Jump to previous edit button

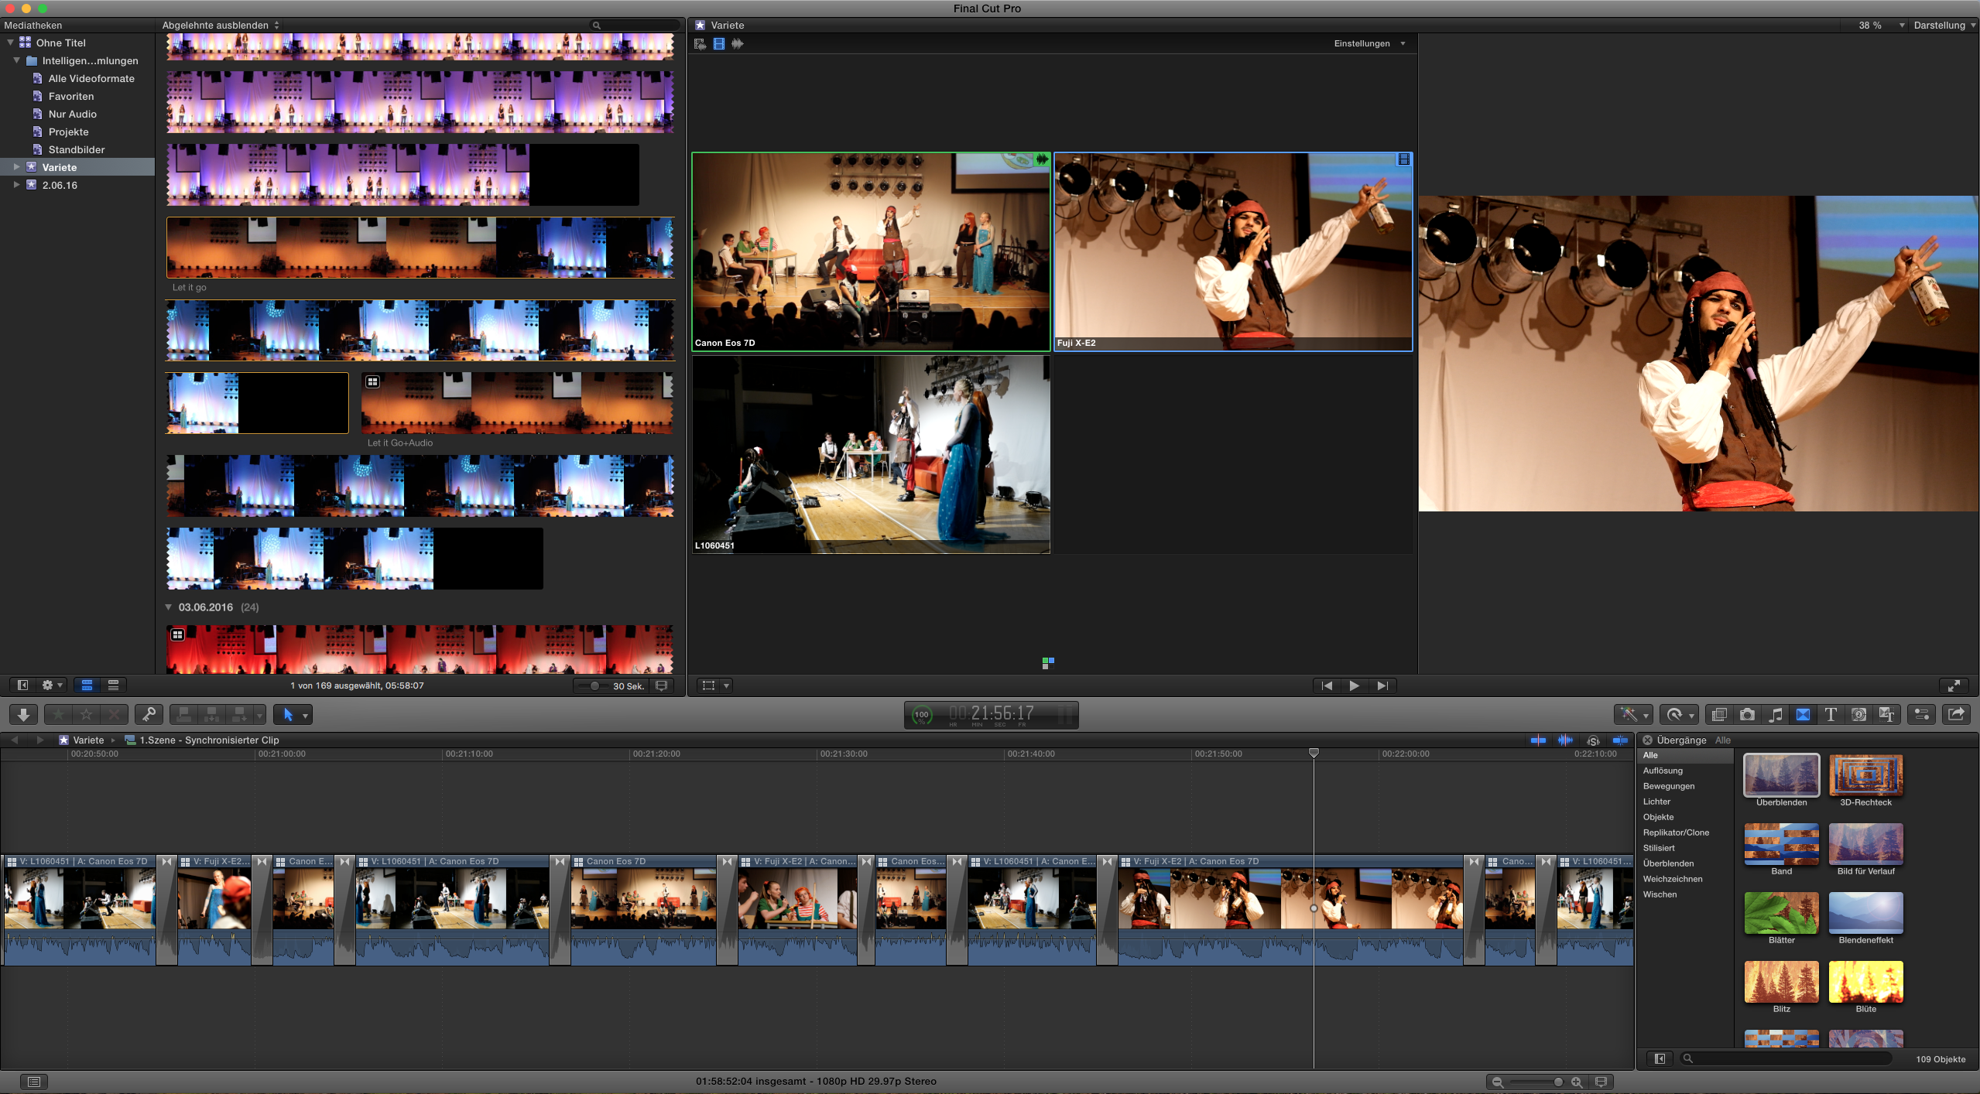coord(1327,685)
